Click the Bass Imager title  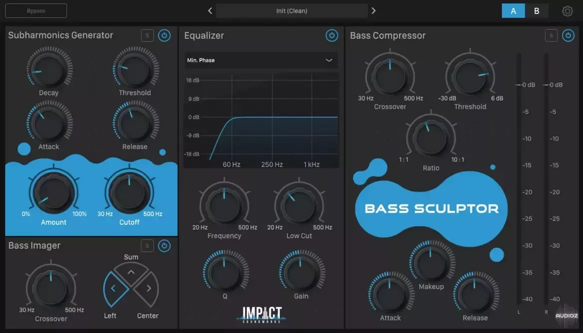pos(34,245)
